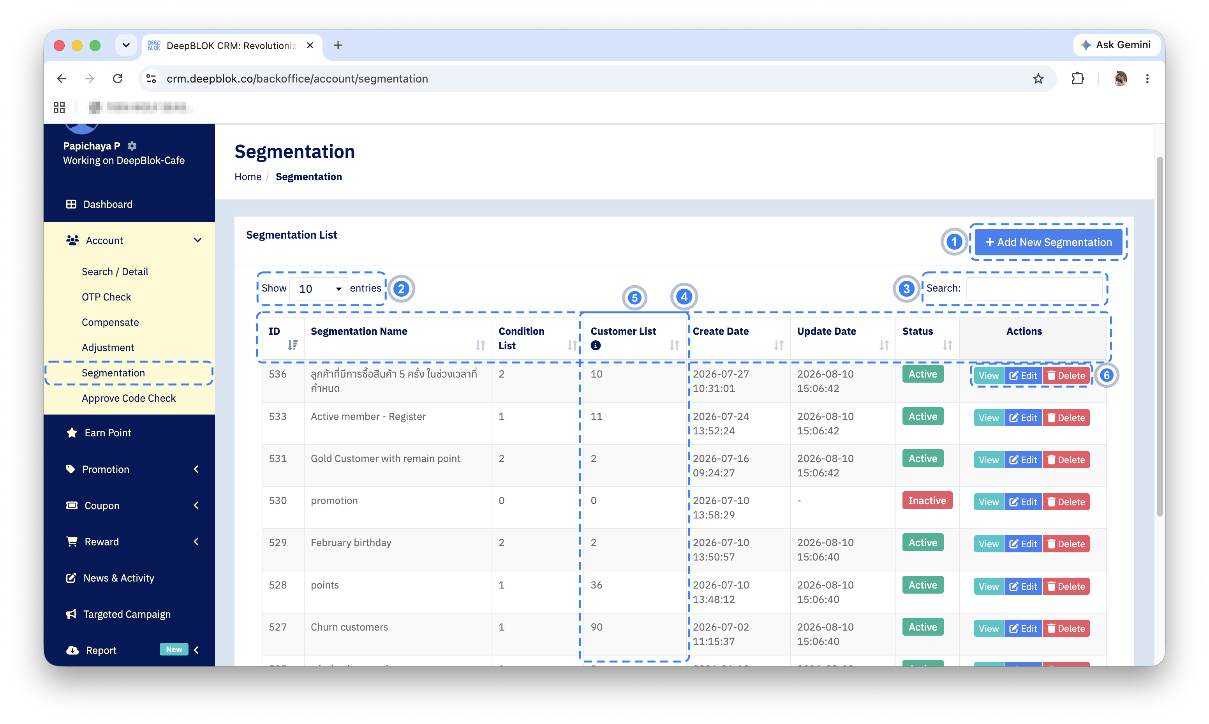1209x724 pixels.
Task: Sort by Create Date column
Action: coord(779,345)
